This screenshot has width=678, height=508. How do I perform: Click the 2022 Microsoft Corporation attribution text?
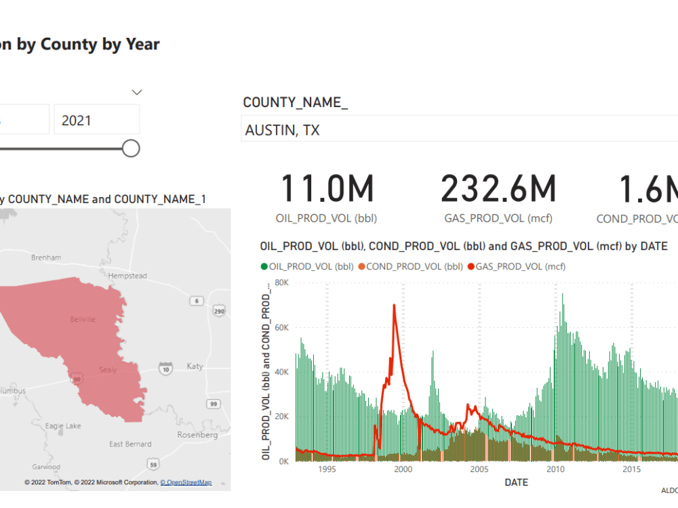tap(115, 482)
